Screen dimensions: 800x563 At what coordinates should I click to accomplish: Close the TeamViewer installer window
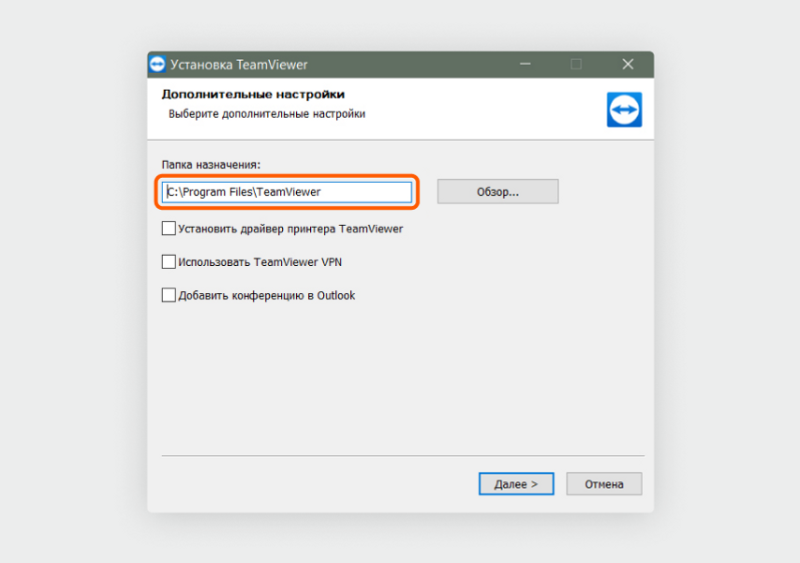(628, 65)
